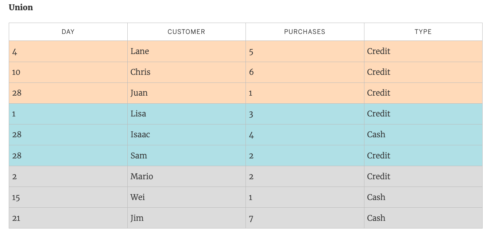Click the Chris customer cell
The width and height of the screenshot is (491, 238).
pos(140,72)
